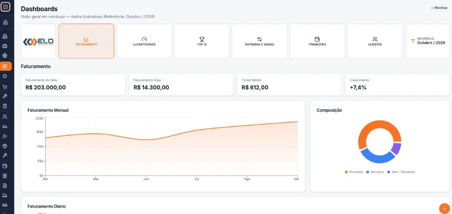The width and height of the screenshot is (452, 214).
Task: Open the star favorites sidebar icon
Action: 5,76
